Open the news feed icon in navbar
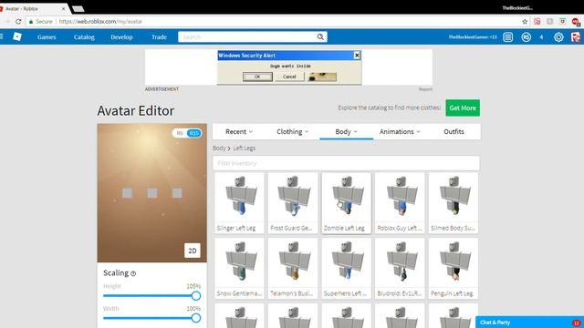 click(x=507, y=36)
